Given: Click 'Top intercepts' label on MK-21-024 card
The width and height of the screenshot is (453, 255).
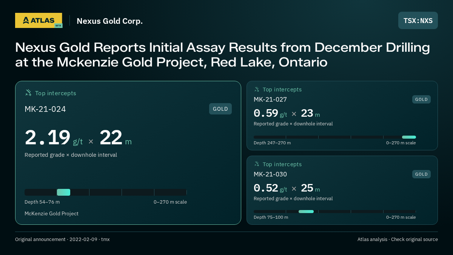Looking at the screenshot, I should pos(55,93).
